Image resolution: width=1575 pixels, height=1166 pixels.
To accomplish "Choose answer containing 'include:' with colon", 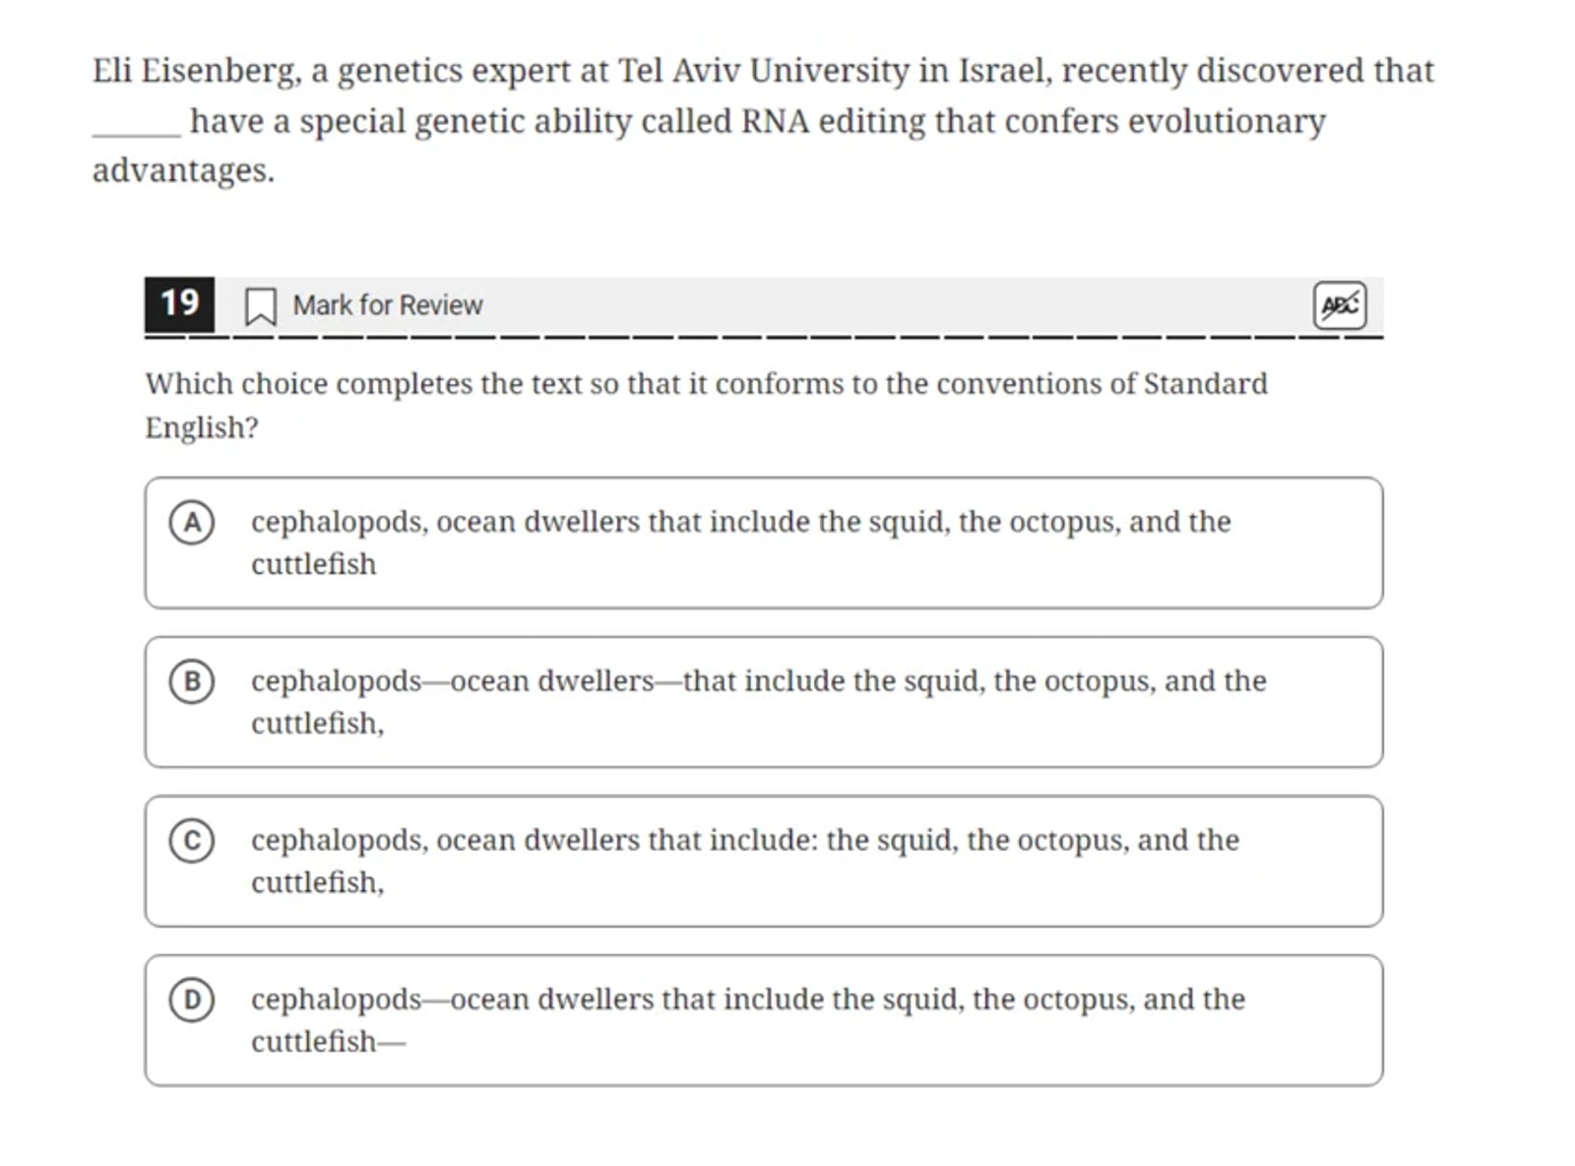I will click(763, 861).
